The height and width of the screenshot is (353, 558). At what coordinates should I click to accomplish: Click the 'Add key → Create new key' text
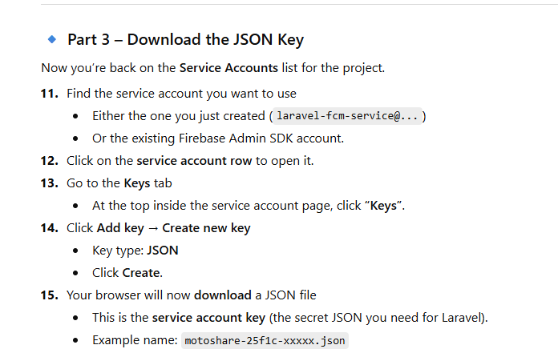[x=173, y=228]
